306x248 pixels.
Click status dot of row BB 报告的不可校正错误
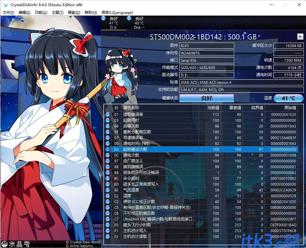pos(108,173)
